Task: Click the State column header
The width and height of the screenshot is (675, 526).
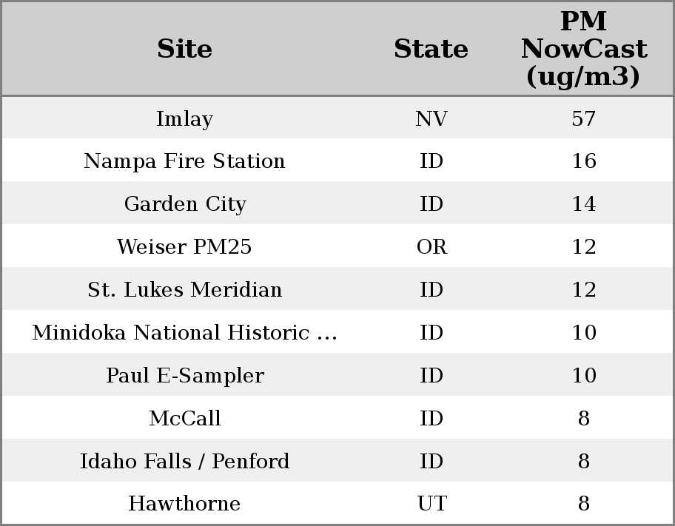Action: tap(431, 49)
